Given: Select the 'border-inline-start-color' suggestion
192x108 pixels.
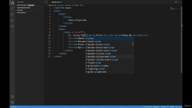Looking at the screenshot, I should click(109, 60).
